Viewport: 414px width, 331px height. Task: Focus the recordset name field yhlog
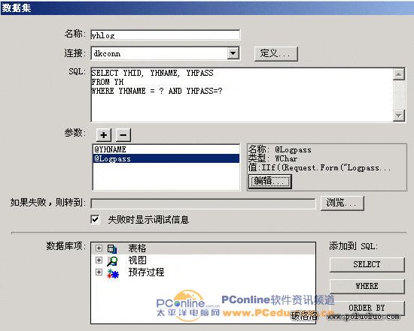tap(166, 35)
